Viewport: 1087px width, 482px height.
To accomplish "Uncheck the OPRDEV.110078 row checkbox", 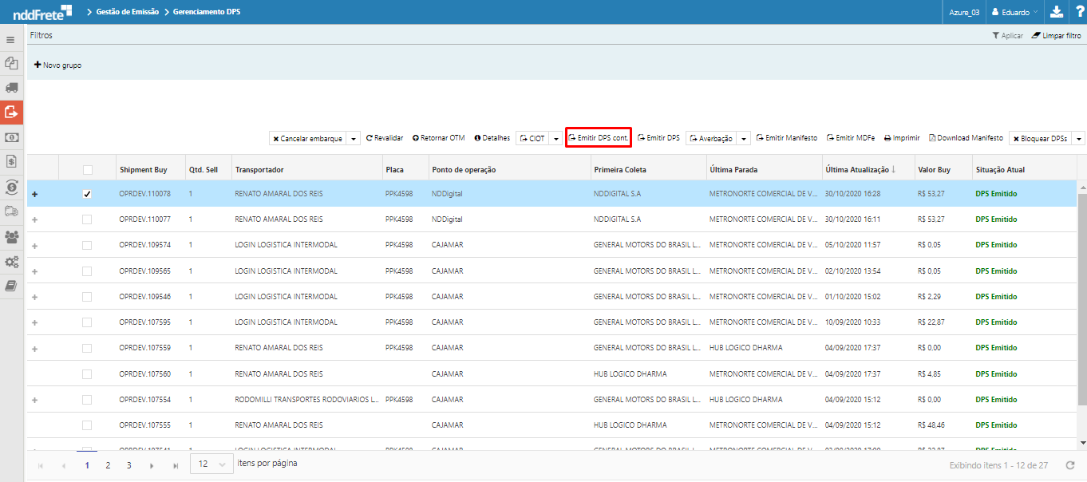I will coord(87,194).
